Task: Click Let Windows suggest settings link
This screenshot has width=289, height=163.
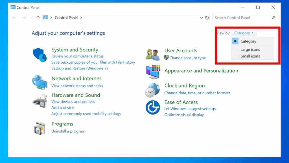Action: tap(190, 109)
